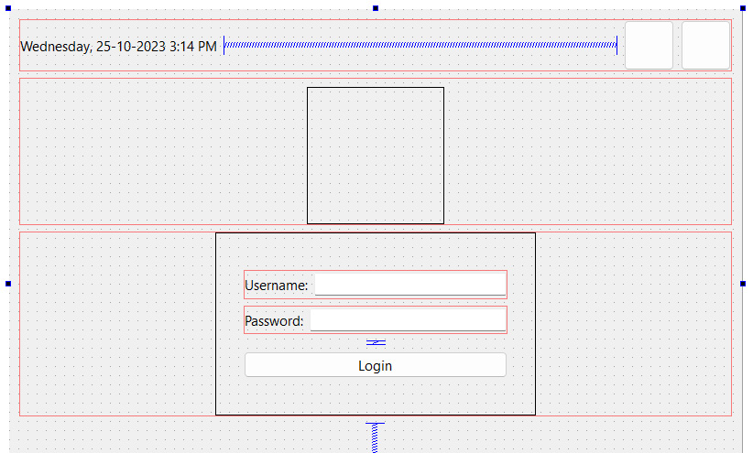This screenshot has width=753, height=453.
Task: Click the Login button
Action: pyautogui.click(x=375, y=365)
